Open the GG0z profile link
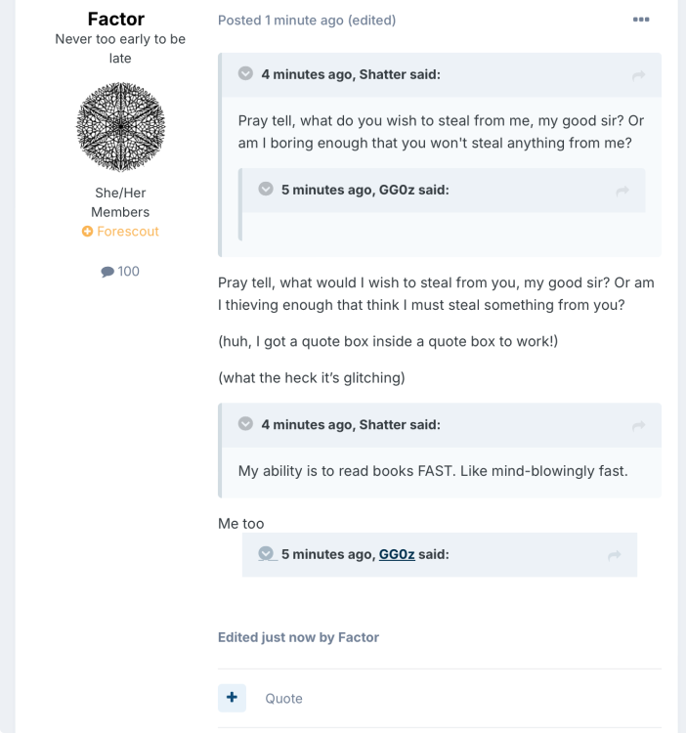686x733 pixels. [x=397, y=554]
